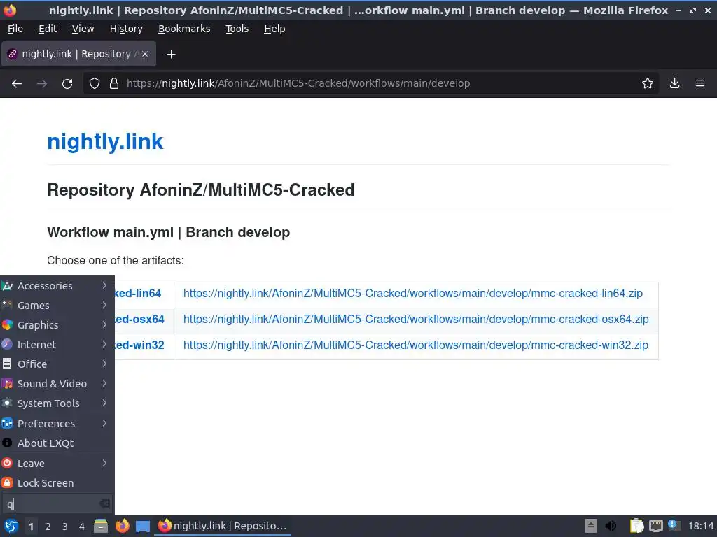Expand the Preferences submenu
This screenshot has height=537, width=717.
(57, 424)
